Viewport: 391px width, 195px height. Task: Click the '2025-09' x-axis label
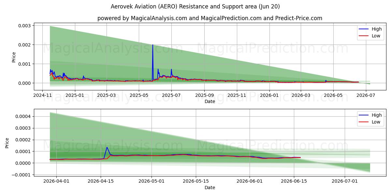[204, 96]
